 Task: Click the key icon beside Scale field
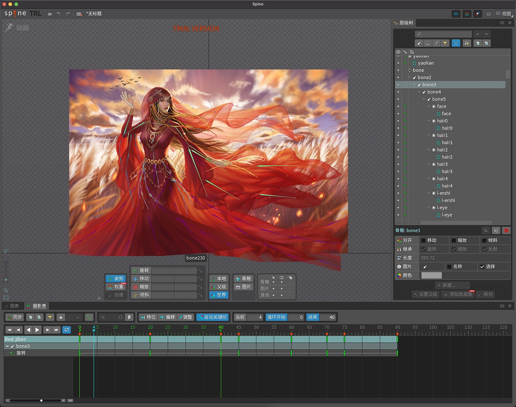tap(200, 287)
